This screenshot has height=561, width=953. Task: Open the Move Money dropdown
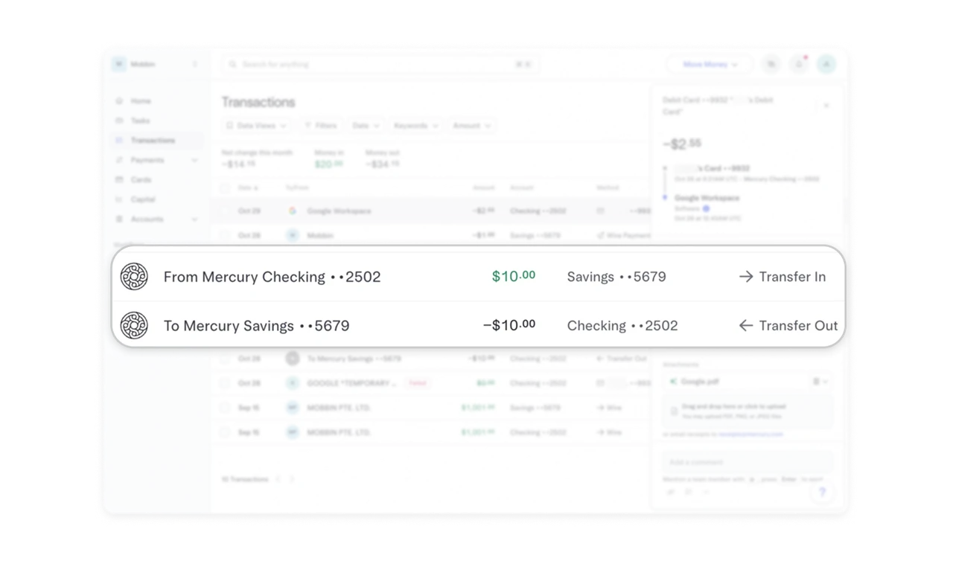pyautogui.click(x=710, y=65)
